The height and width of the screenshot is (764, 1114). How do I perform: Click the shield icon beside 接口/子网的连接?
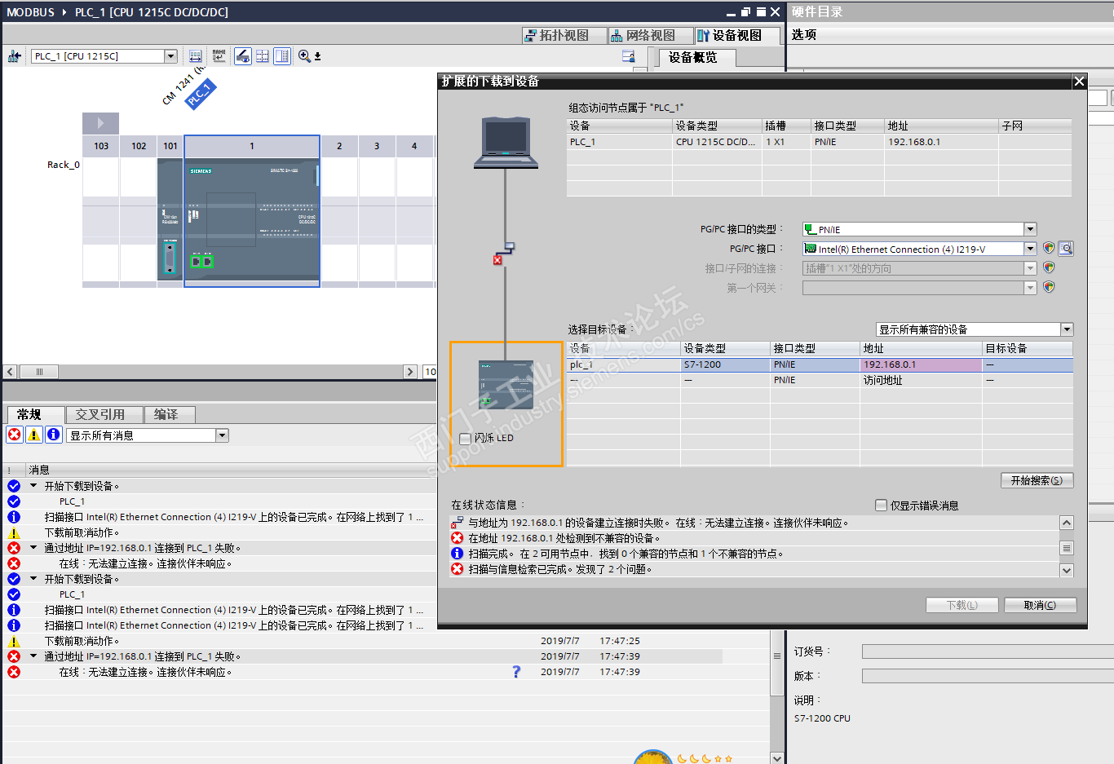[1049, 267]
